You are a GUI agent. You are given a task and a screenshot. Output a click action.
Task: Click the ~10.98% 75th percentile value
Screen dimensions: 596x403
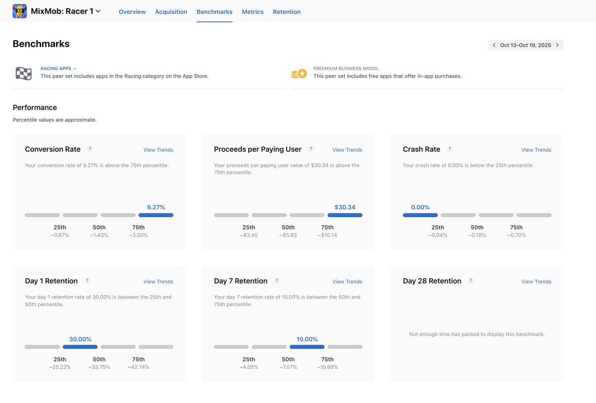tap(327, 367)
